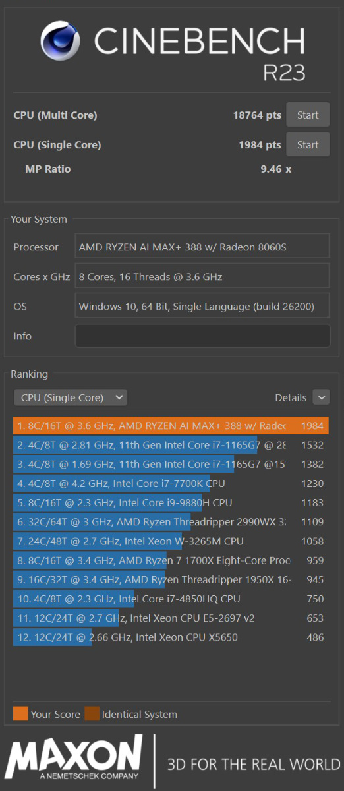This screenshot has height=791, width=344.
Task: Start the CPU Multi Core test
Action: pos(308,115)
